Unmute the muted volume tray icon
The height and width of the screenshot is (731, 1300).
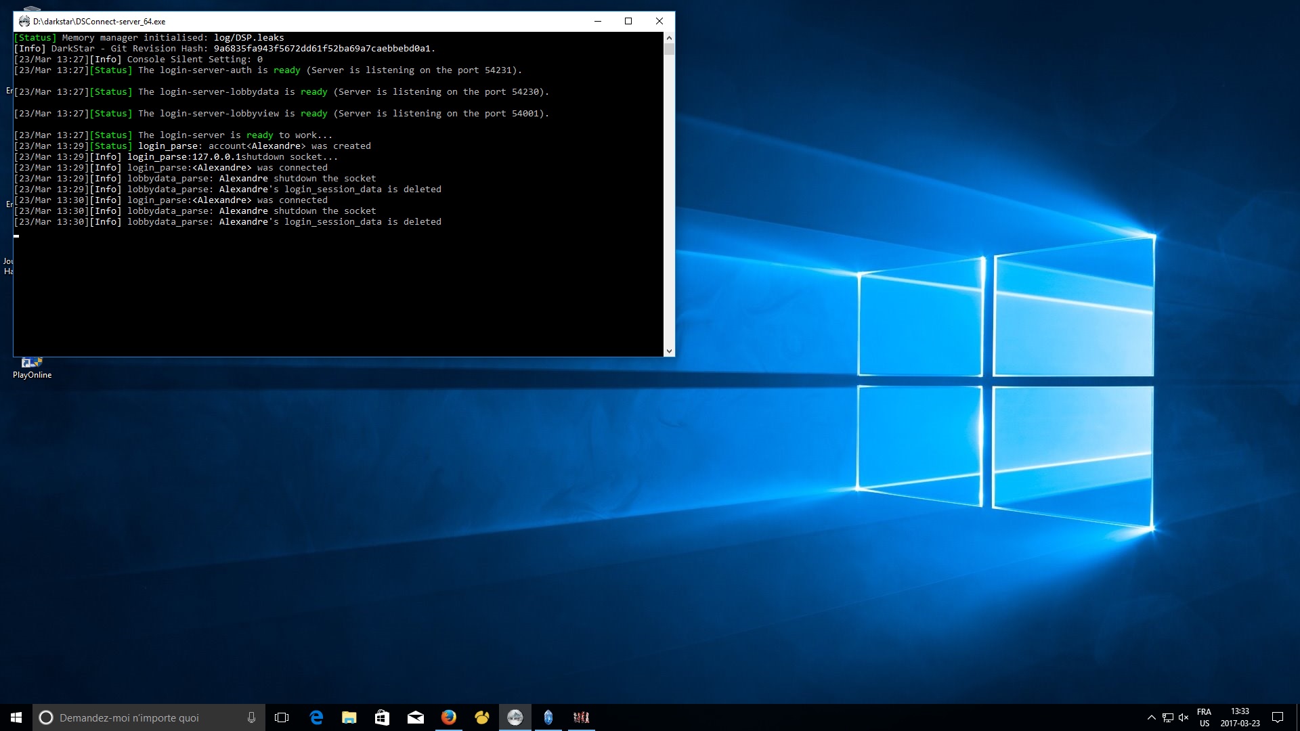1184,717
